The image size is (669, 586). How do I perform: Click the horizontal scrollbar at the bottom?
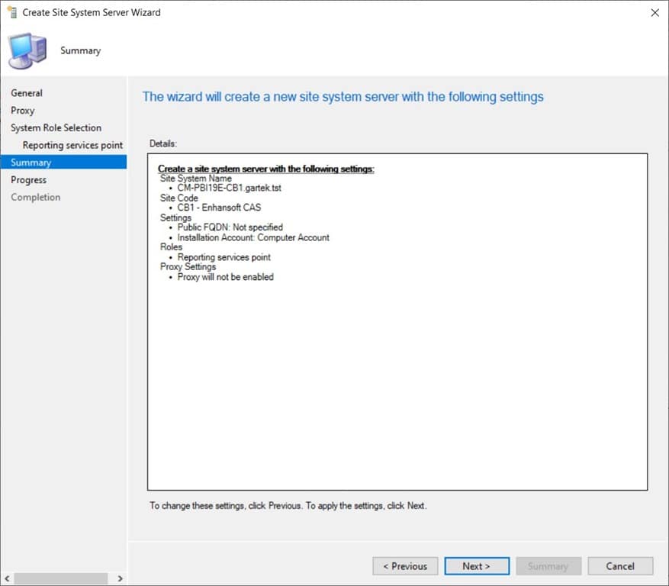(61, 579)
